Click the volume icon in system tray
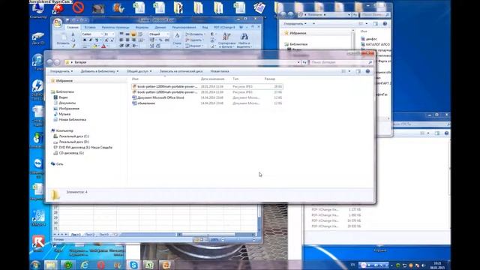This screenshot has height=270, width=480. [423, 265]
